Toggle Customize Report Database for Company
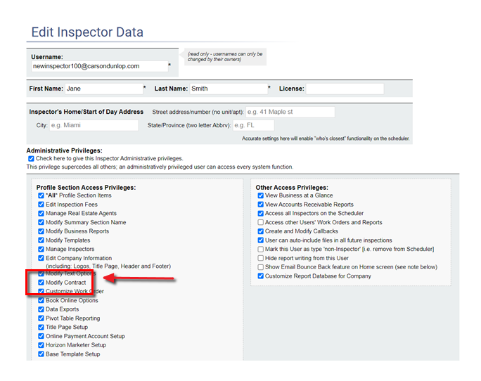 [261, 276]
